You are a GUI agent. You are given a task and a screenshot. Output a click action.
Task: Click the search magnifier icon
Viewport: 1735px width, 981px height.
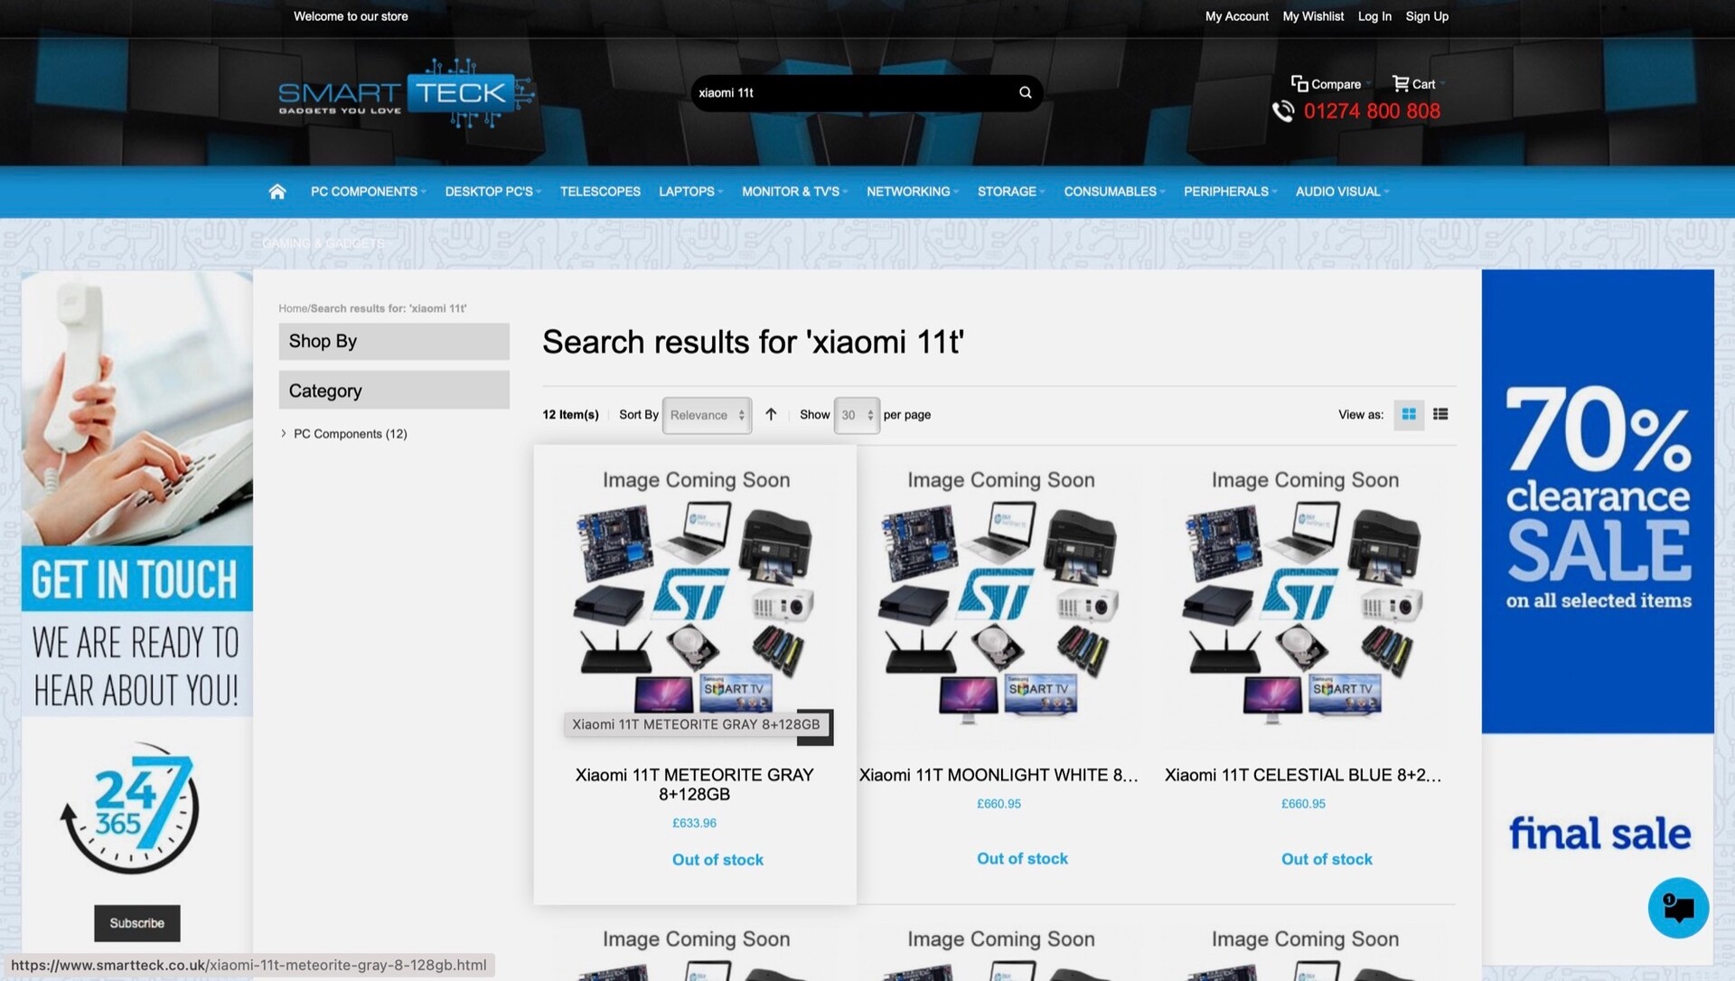pos(1025,92)
